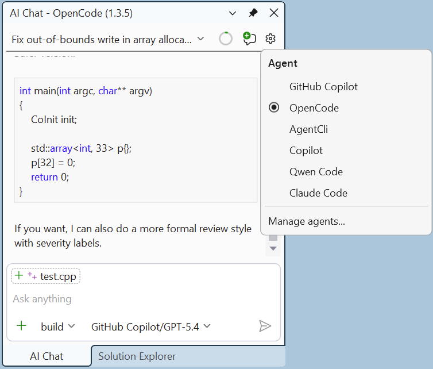Click the circular progress indicator
Image resolution: width=433 pixels, height=369 pixels.
pos(226,39)
